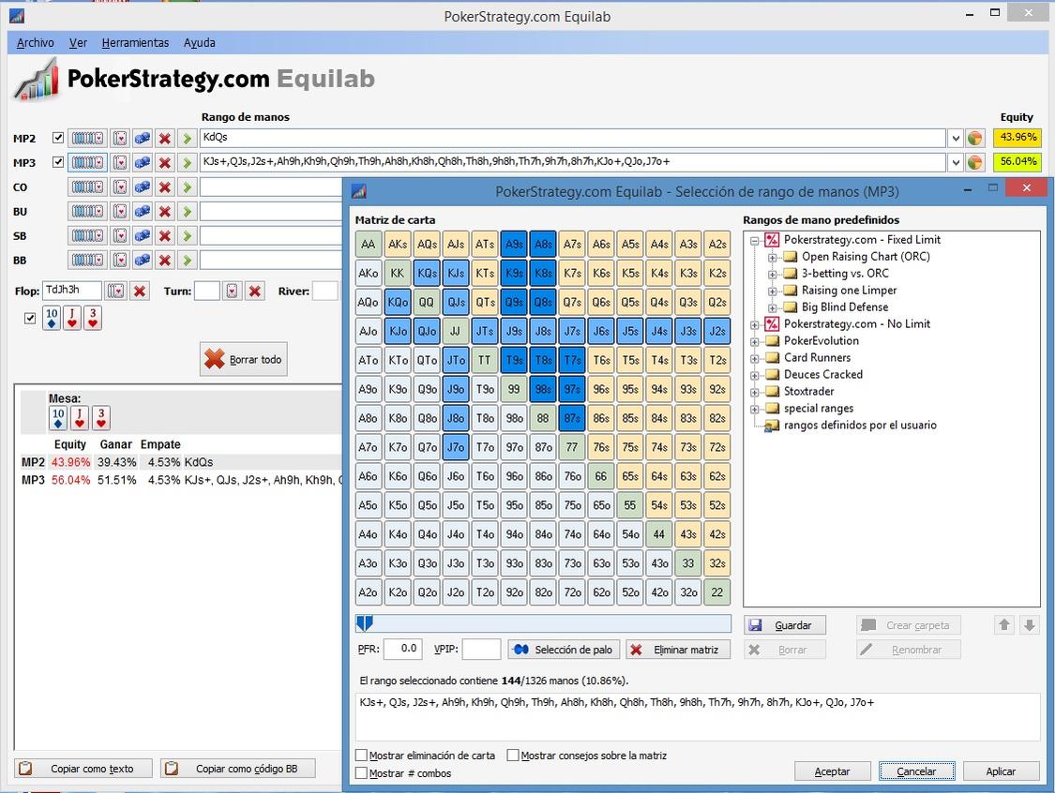Toggle the MP3 player checkbox
Viewport: 1055px width, 793px height.
click(x=58, y=162)
